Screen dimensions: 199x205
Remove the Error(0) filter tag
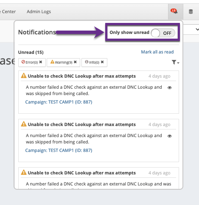[x=41, y=62]
